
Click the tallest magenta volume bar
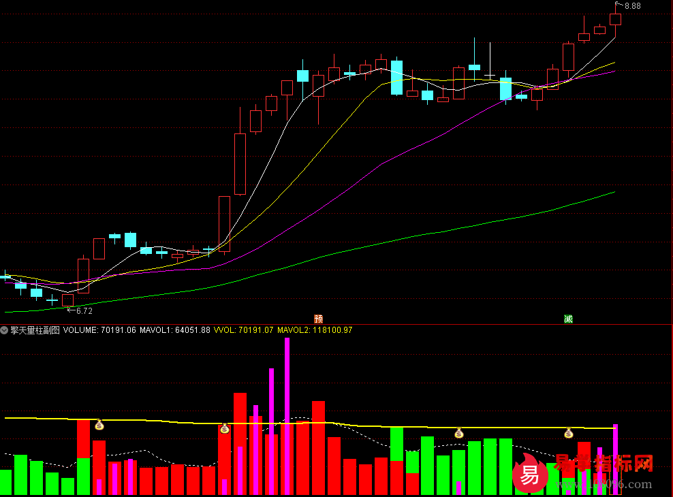coord(287,415)
